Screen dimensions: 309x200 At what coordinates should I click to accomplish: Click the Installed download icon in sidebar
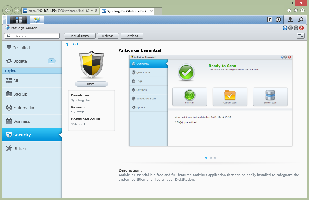tap(9, 47)
